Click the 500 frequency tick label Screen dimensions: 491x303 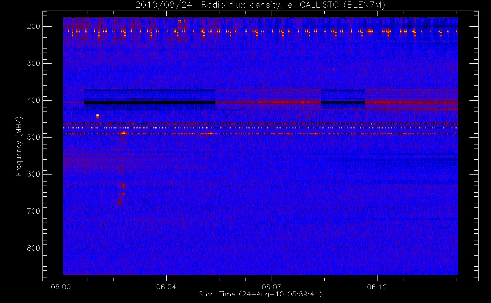(34, 137)
